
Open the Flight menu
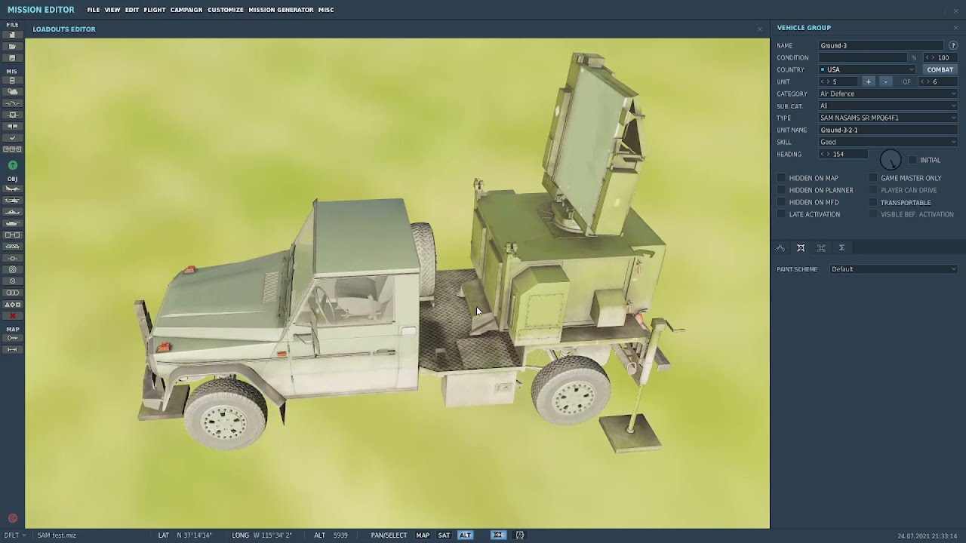pyautogui.click(x=155, y=10)
